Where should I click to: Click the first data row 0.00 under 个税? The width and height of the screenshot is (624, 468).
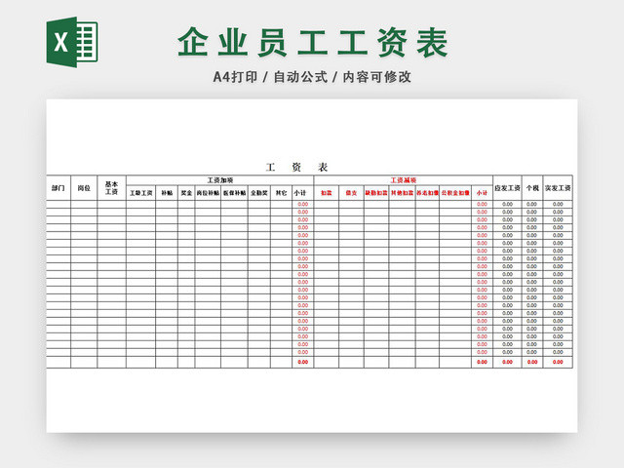coord(532,204)
